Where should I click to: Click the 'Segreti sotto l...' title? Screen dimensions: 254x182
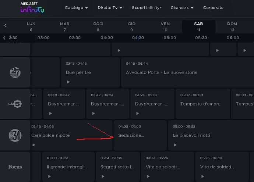click(117, 167)
